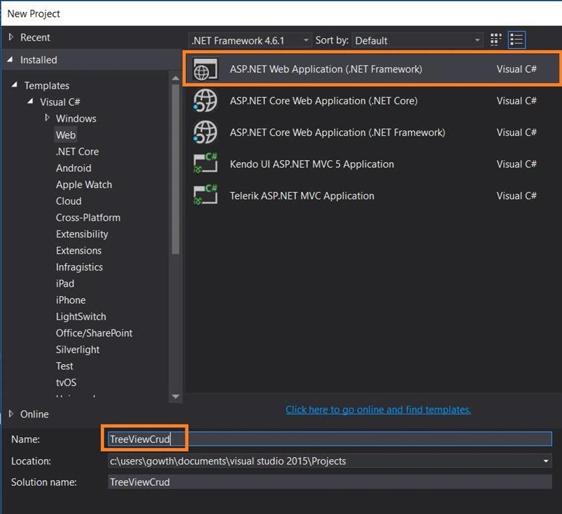Click the ASP.NET Core (.NET Framework) template icon
The image size is (562, 514).
point(205,133)
